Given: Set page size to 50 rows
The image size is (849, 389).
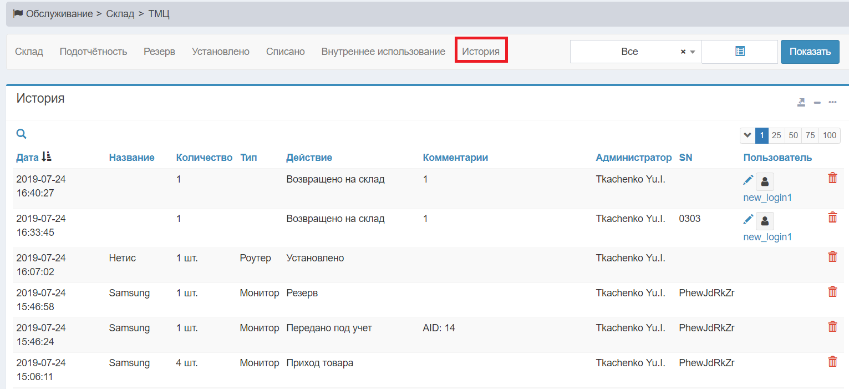Looking at the screenshot, I should coord(793,135).
